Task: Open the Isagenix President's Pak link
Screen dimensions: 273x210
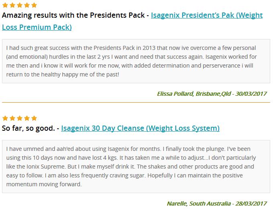Action: (x=207, y=15)
